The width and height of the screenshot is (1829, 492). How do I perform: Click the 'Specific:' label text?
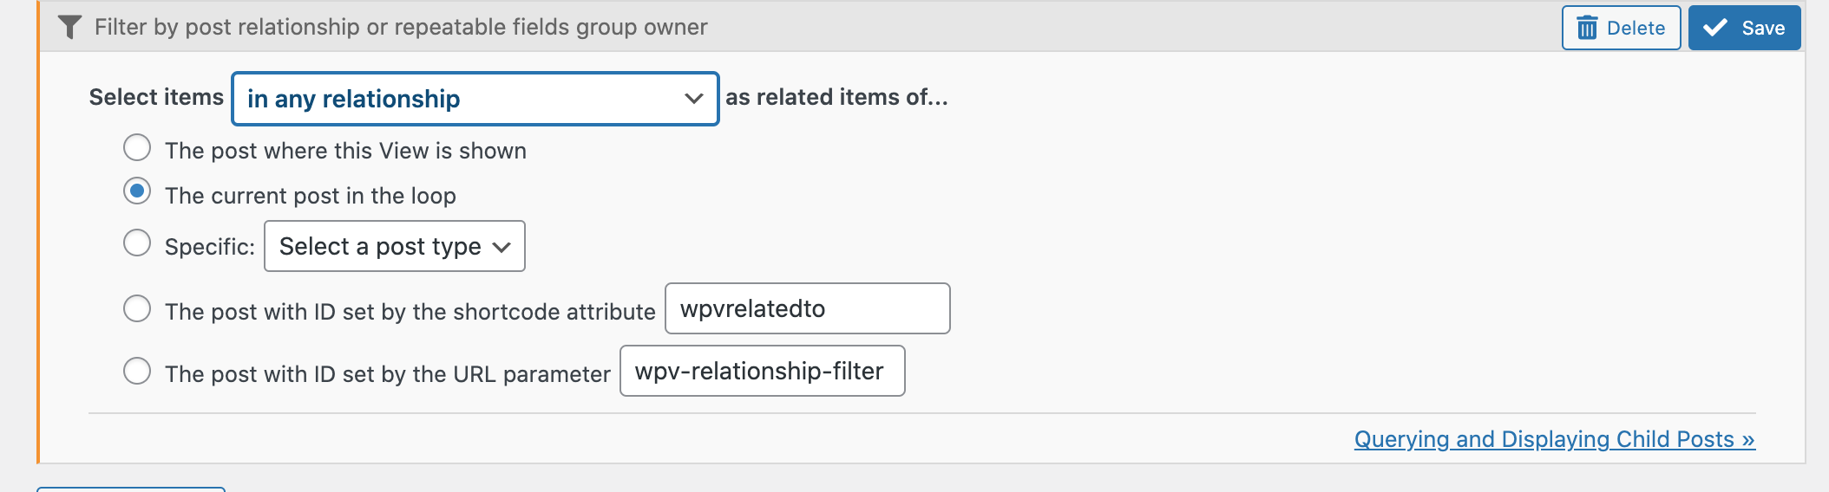pos(210,247)
